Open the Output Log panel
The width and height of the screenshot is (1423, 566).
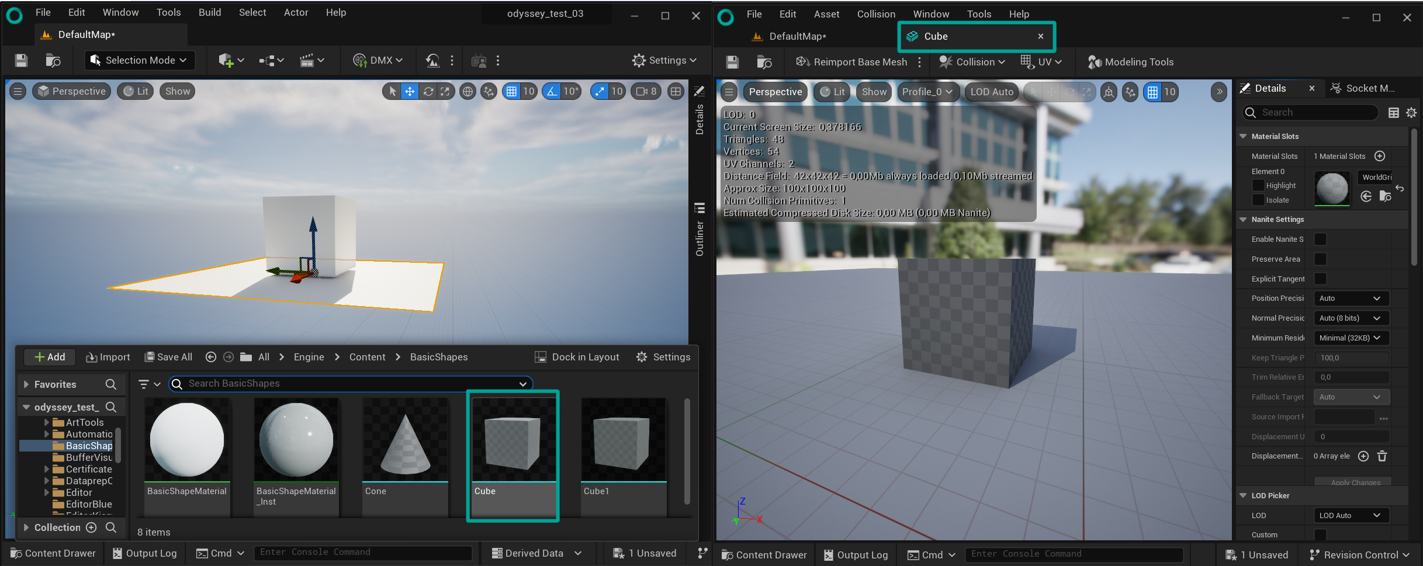[144, 553]
